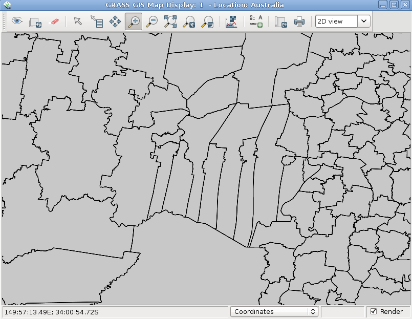Minimize the GRASS GIS Map Display window

pyautogui.click(x=383, y=5)
